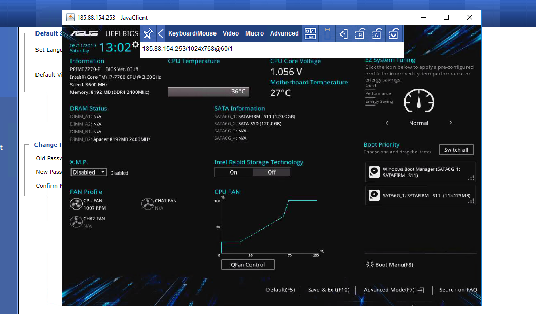
Task: Click the PRIME Z270-P BIOS Ver. 0318 line
Action: [x=104, y=69]
